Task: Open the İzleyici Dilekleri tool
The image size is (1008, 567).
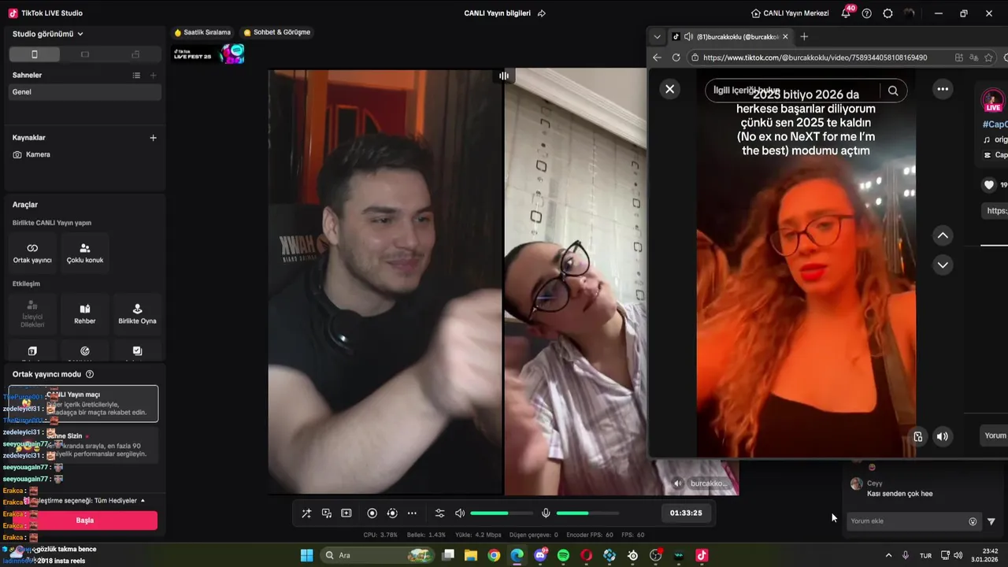Action: click(x=32, y=313)
